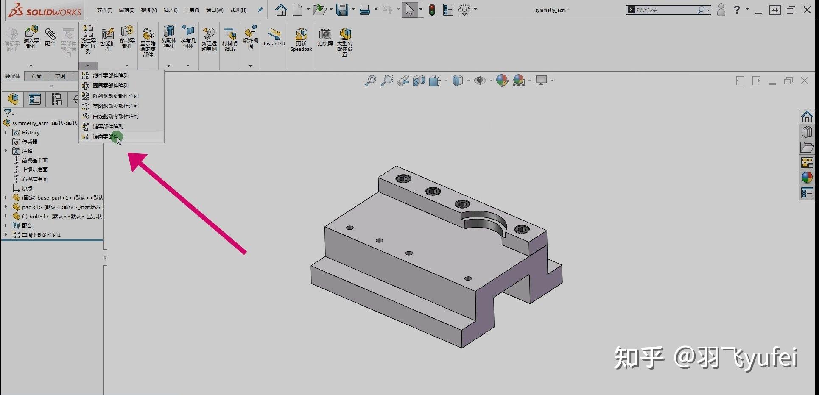819x395 pixels.
Task: Open dropdown arrow under Exploded View
Action: click(250, 66)
